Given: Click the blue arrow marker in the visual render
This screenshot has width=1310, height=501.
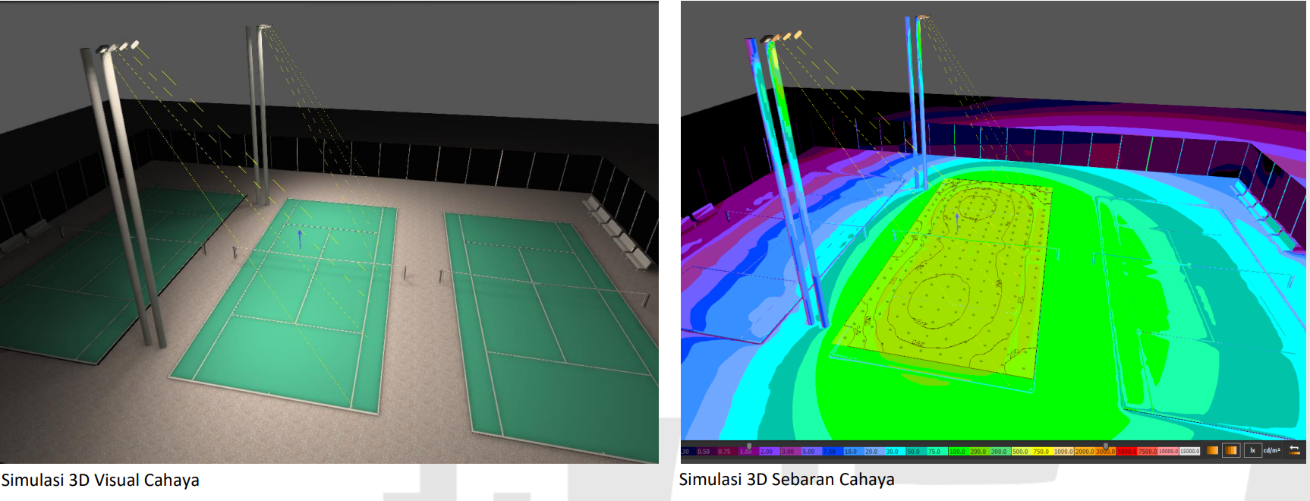Looking at the screenshot, I should tap(300, 238).
